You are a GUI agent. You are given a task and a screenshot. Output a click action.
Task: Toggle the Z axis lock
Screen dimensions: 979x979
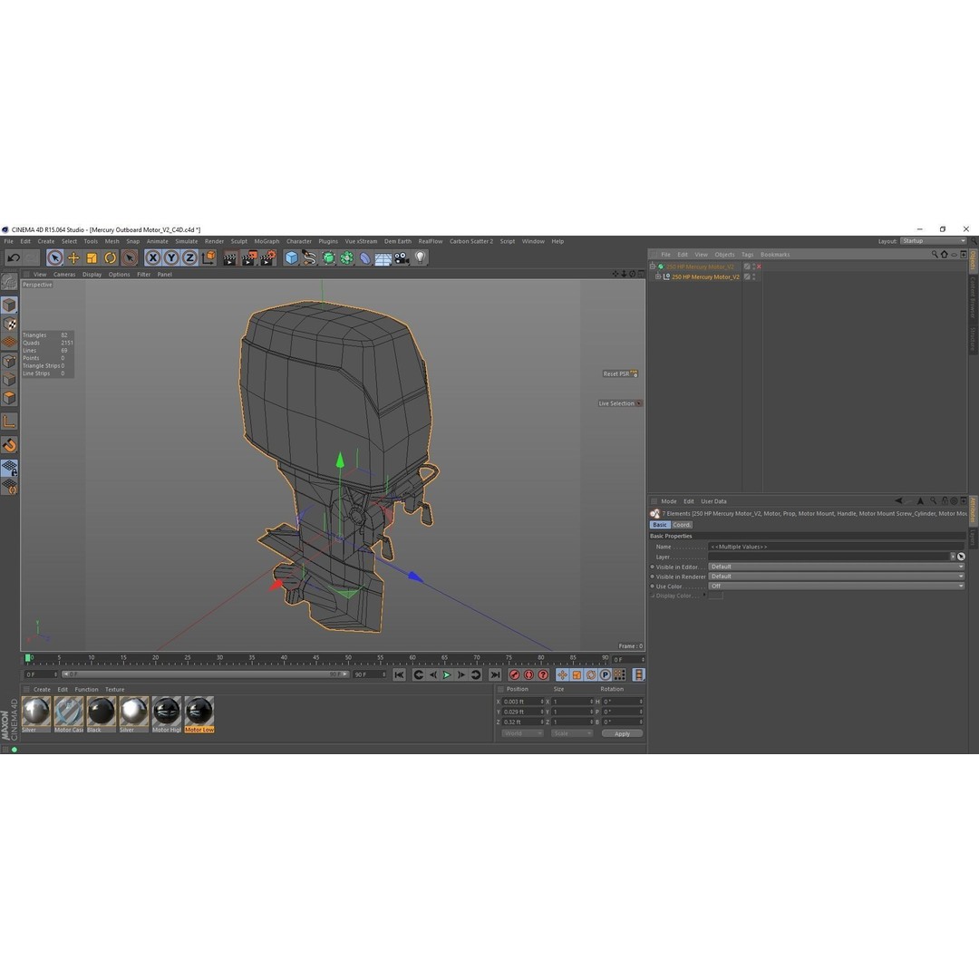[189, 257]
